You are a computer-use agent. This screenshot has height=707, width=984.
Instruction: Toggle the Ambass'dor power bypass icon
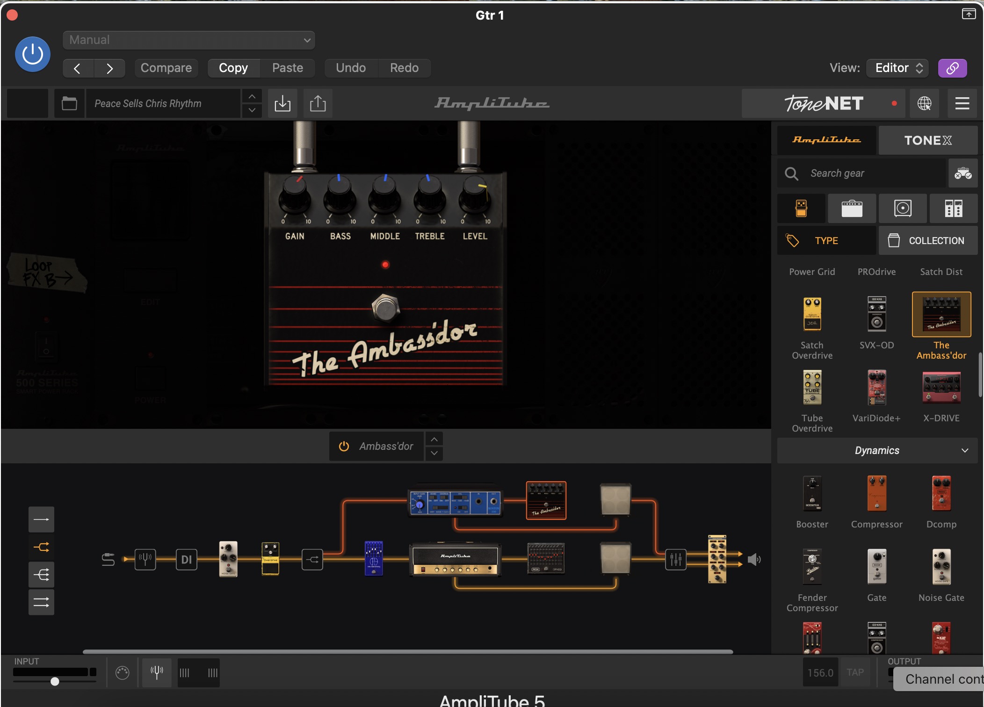[x=344, y=447]
